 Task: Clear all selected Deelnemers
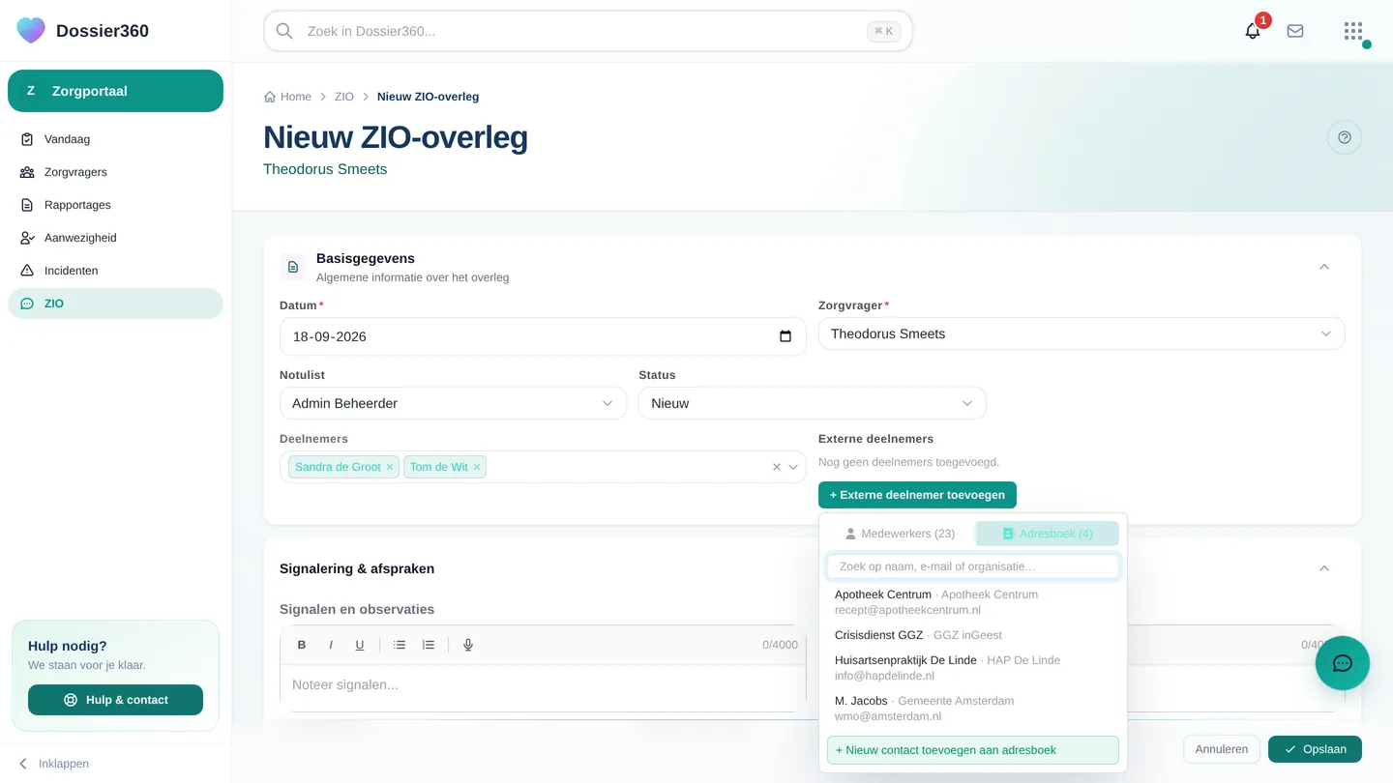point(776,467)
